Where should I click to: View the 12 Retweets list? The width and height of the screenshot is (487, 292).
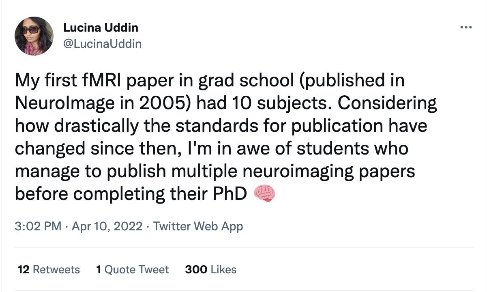pos(49,269)
